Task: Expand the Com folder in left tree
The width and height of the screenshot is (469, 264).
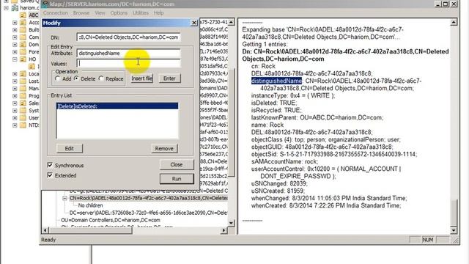Action: click(15, 37)
